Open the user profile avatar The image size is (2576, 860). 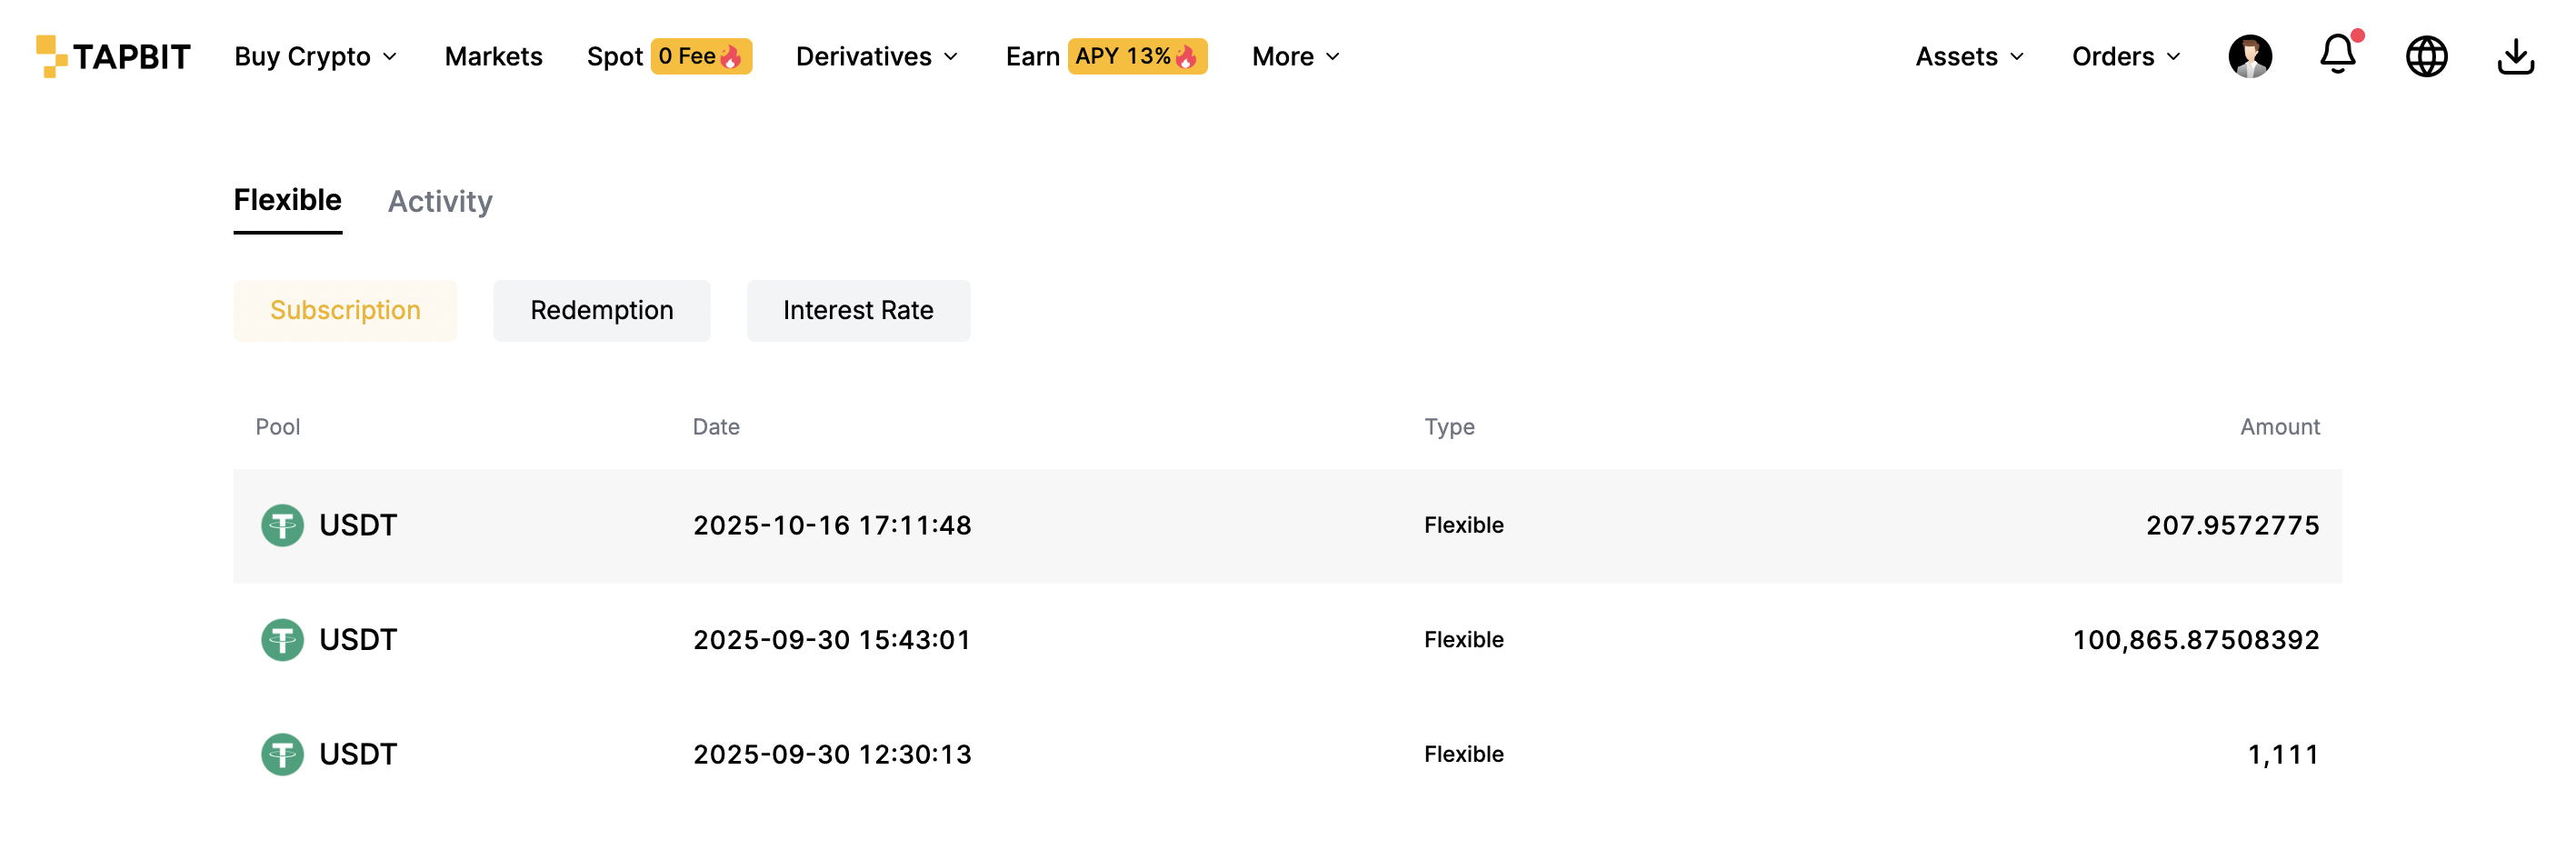[2250, 56]
